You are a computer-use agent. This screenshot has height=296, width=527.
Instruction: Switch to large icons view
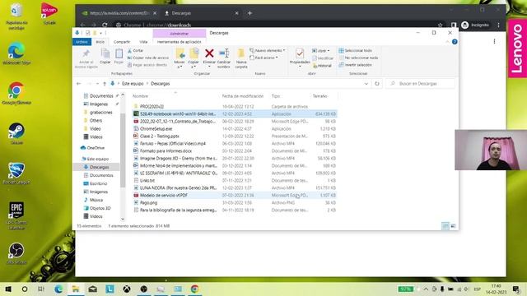pos(453,226)
